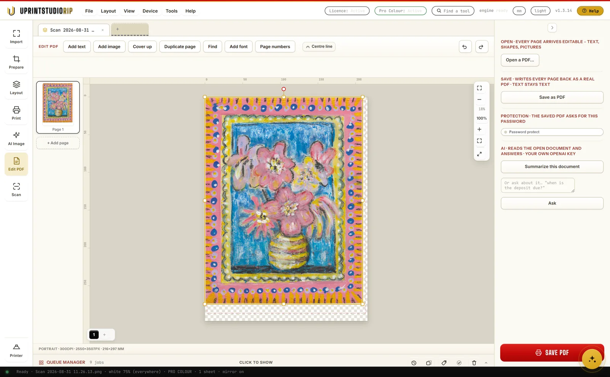Click the sparkle assistant floating button

tap(592, 359)
